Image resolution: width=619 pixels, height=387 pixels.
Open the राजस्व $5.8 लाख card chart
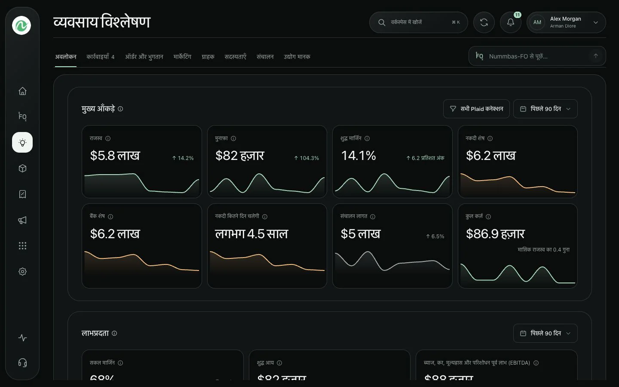tap(142, 184)
